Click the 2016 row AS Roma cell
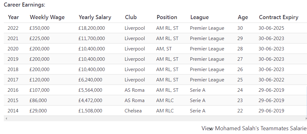 point(134,90)
